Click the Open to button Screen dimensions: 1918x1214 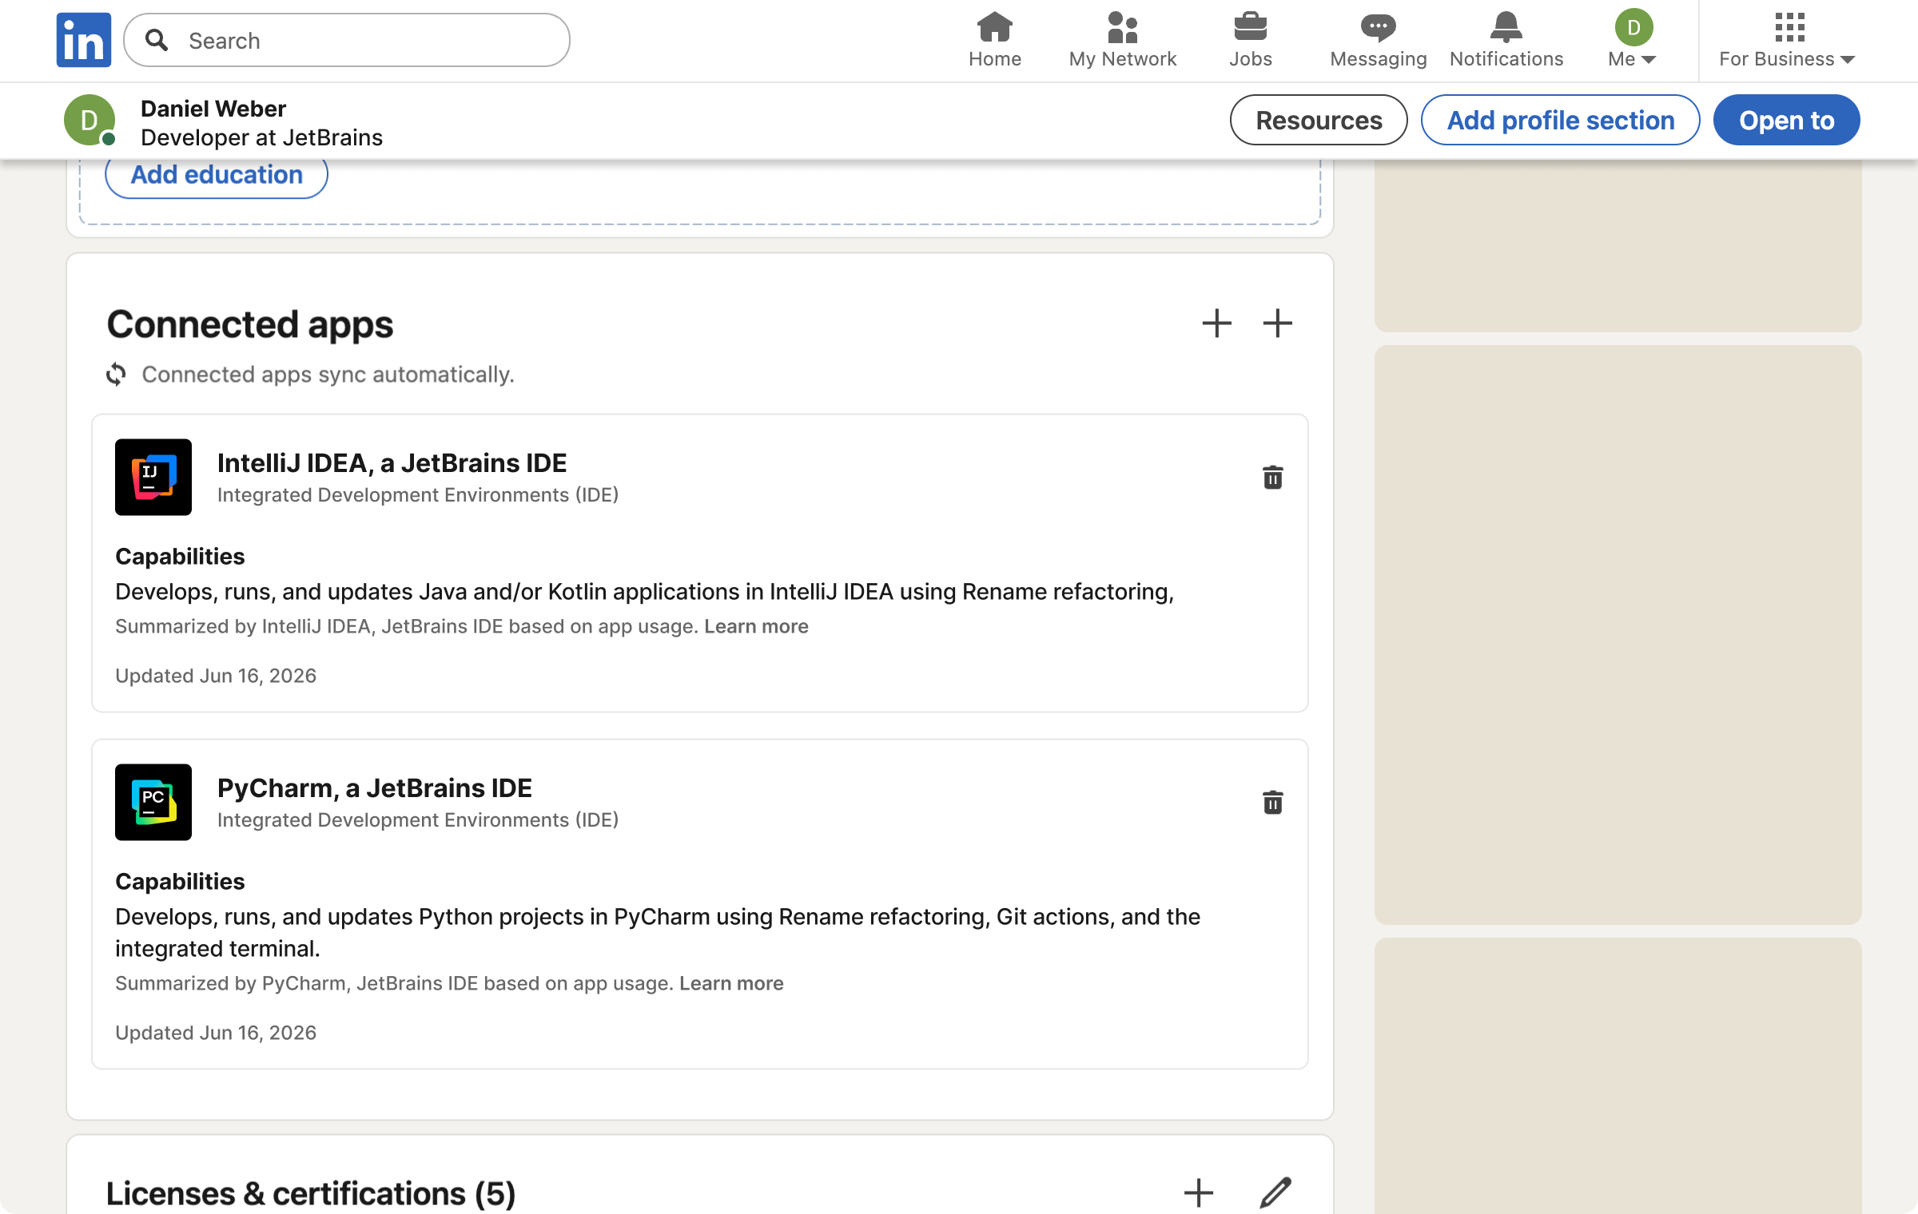click(x=1786, y=120)
